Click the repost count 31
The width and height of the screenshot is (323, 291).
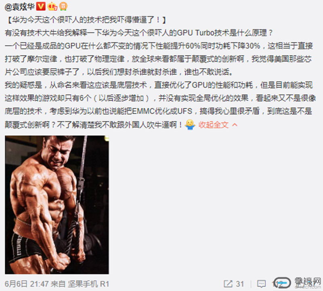pyautogui.click(x=240, y=284)
